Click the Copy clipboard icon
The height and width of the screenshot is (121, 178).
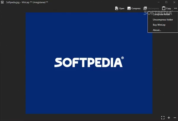point(164,9)
